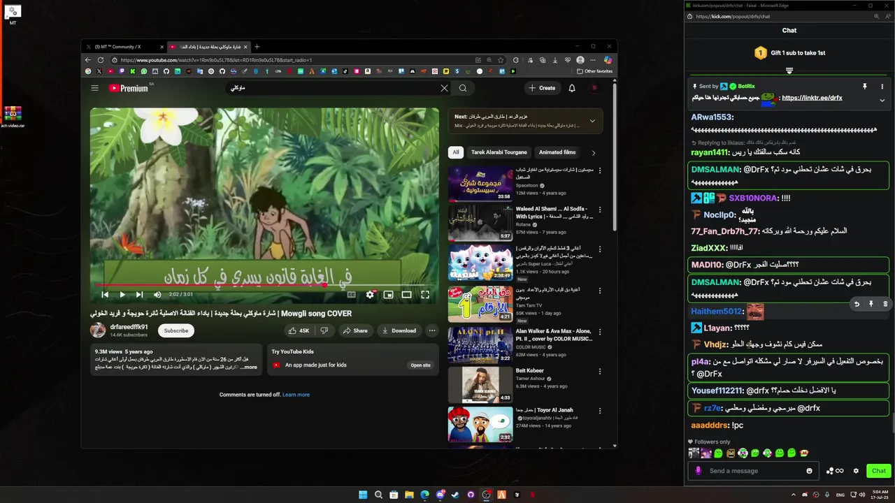Go back in the browser

[x=88, y=60]
